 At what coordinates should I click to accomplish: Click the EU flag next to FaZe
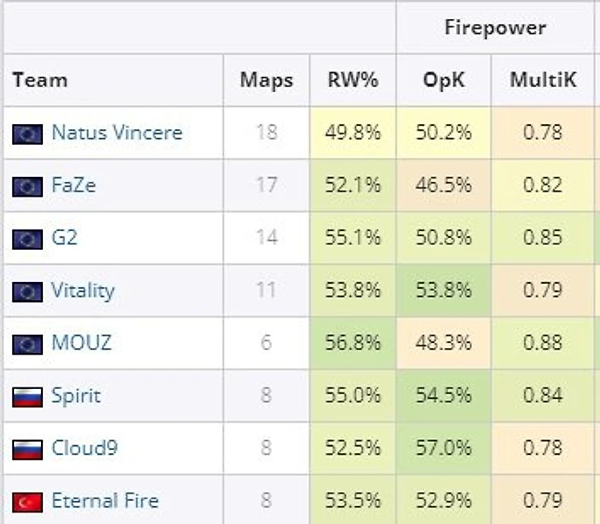pos(27,187)
